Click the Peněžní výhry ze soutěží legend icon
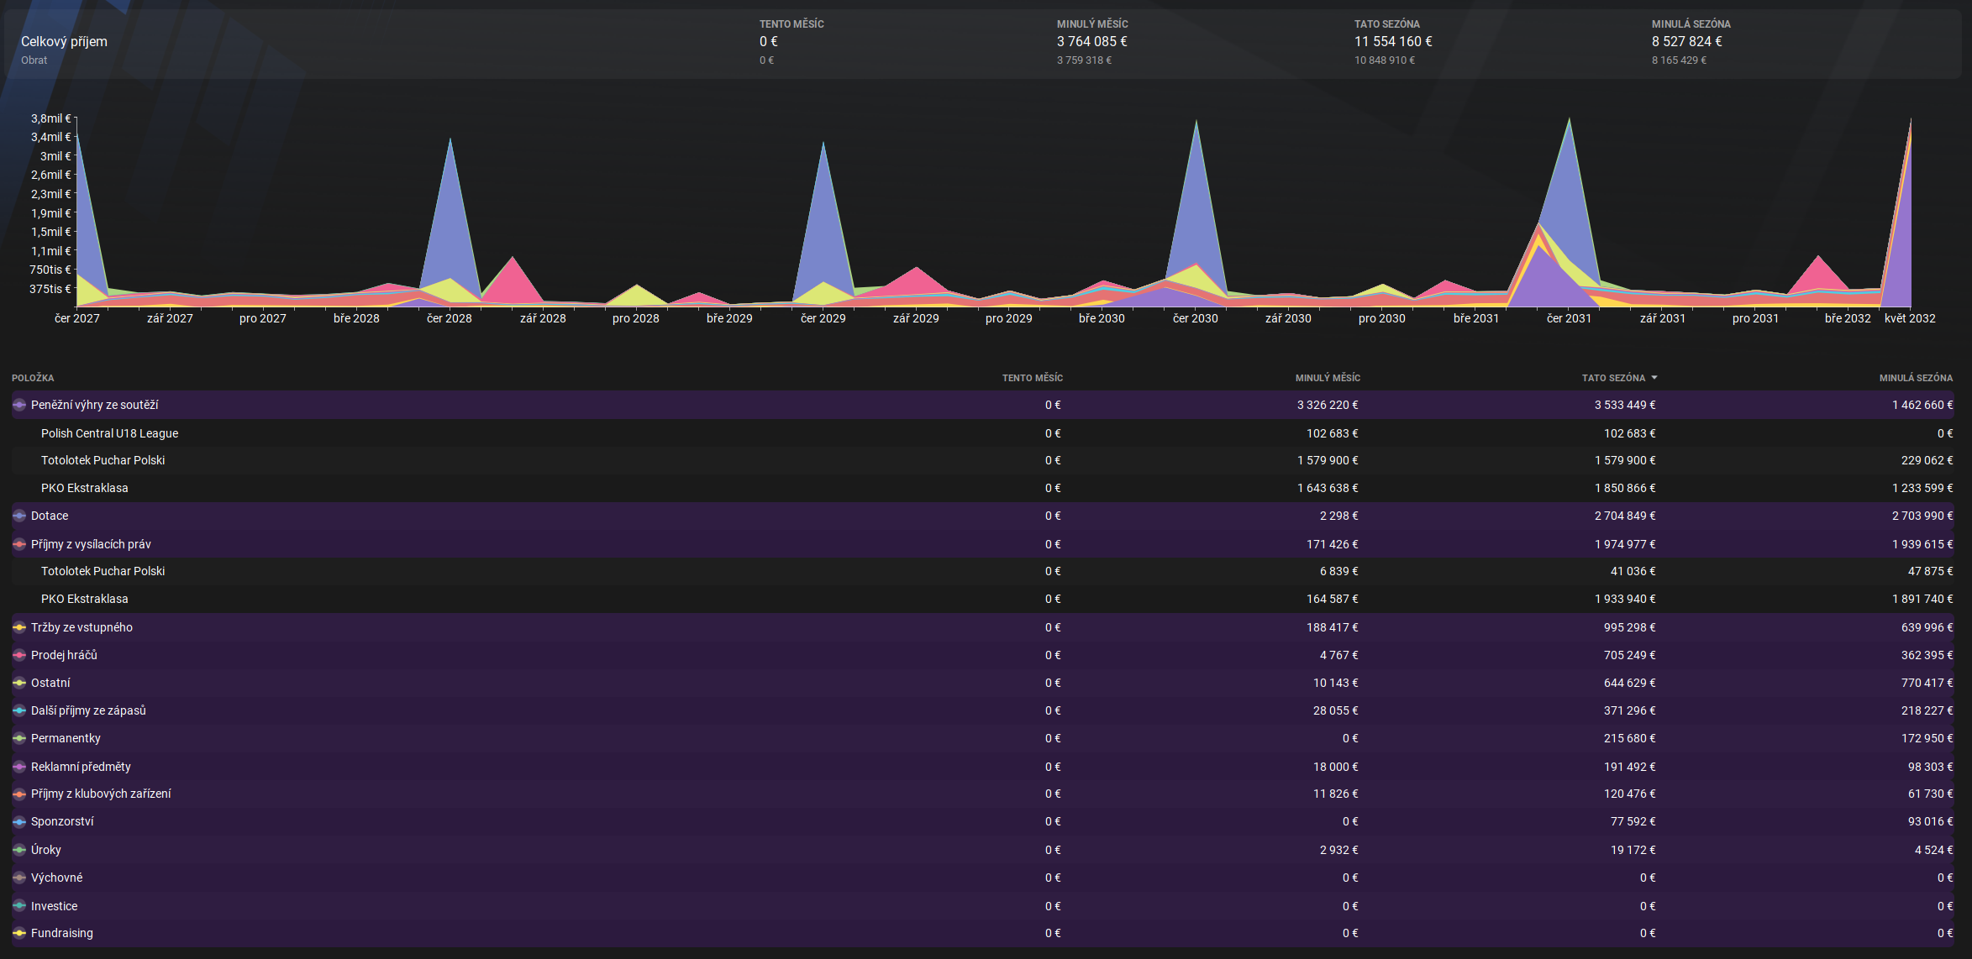The width and height of the screenshot is (1972, 959). 19,405
